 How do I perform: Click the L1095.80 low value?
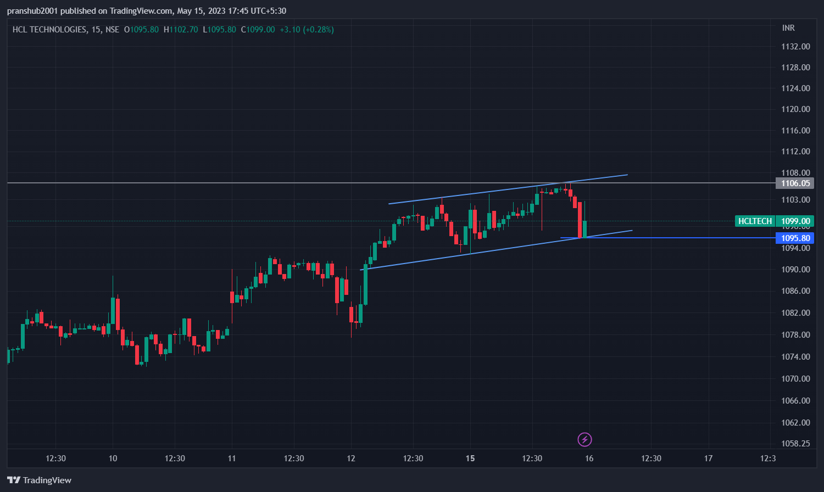[x=220, y=30]
